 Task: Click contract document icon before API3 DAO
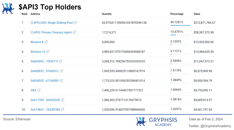(x=32, y=23)
